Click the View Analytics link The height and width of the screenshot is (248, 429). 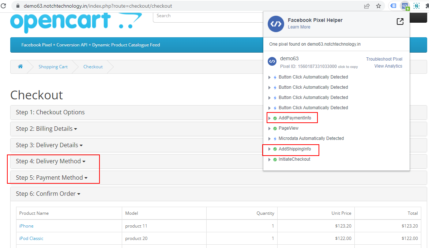coord(388,66)
